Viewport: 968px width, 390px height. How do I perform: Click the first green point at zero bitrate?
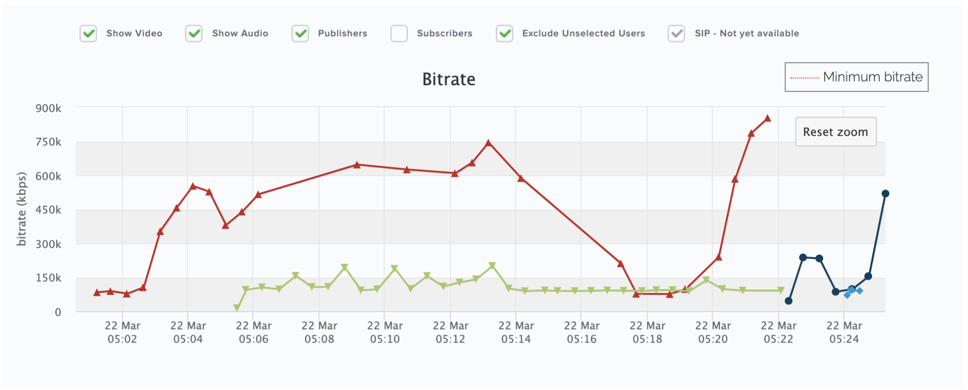pyautogui.click(x=237, y=307)
